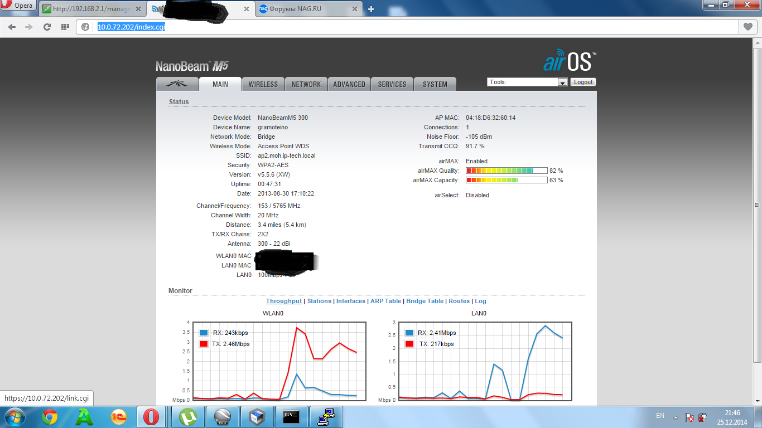Click the WLAN0 throughput graph

click(279, 361)
